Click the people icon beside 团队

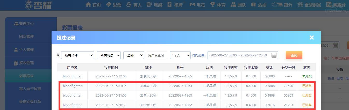coord(233,4)
